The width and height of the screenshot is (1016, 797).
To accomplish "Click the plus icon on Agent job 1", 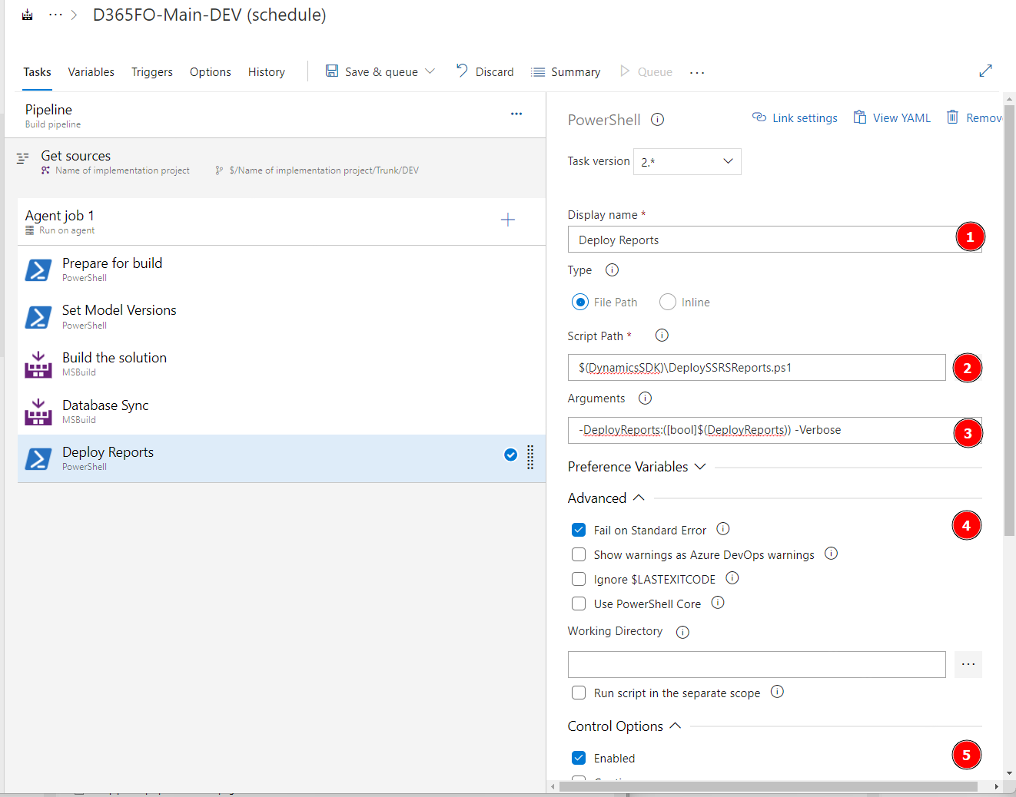I will (507, 220).
